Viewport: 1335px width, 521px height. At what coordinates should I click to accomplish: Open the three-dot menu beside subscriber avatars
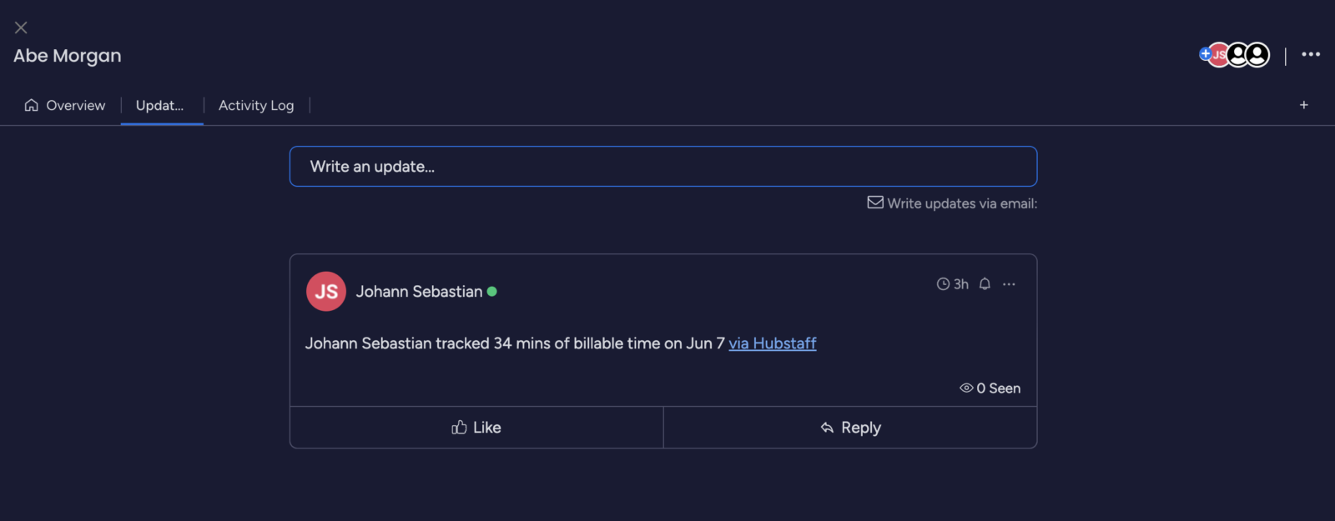coord(1311,54)
